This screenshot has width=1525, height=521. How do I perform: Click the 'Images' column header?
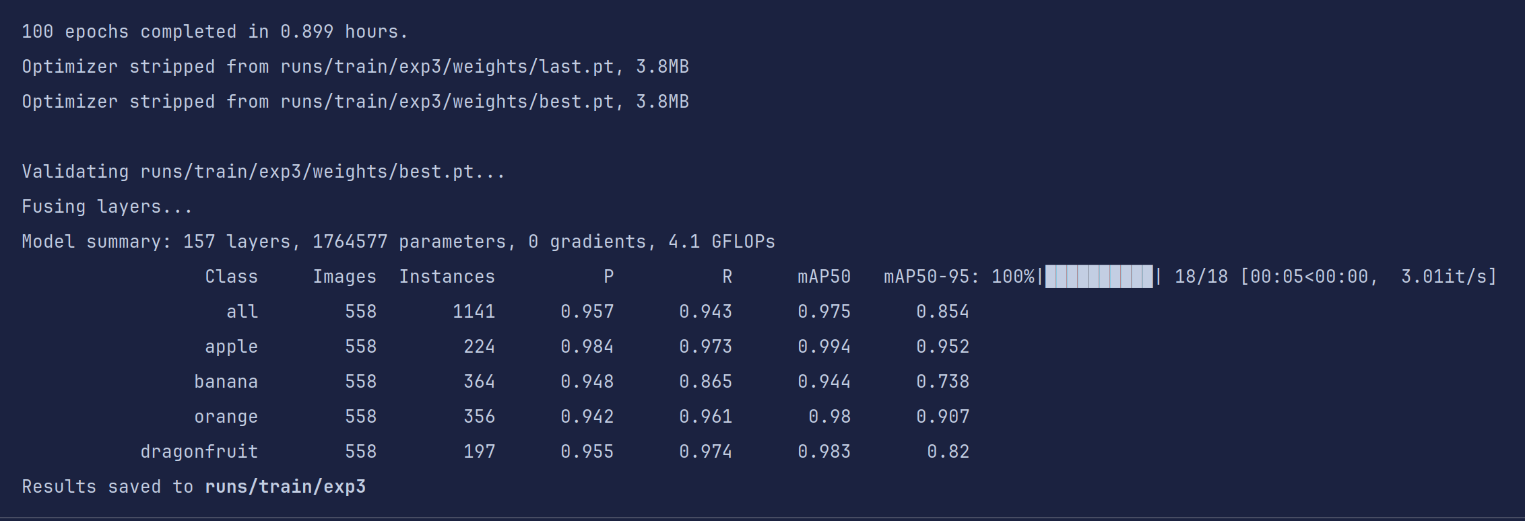pos(344,277)
